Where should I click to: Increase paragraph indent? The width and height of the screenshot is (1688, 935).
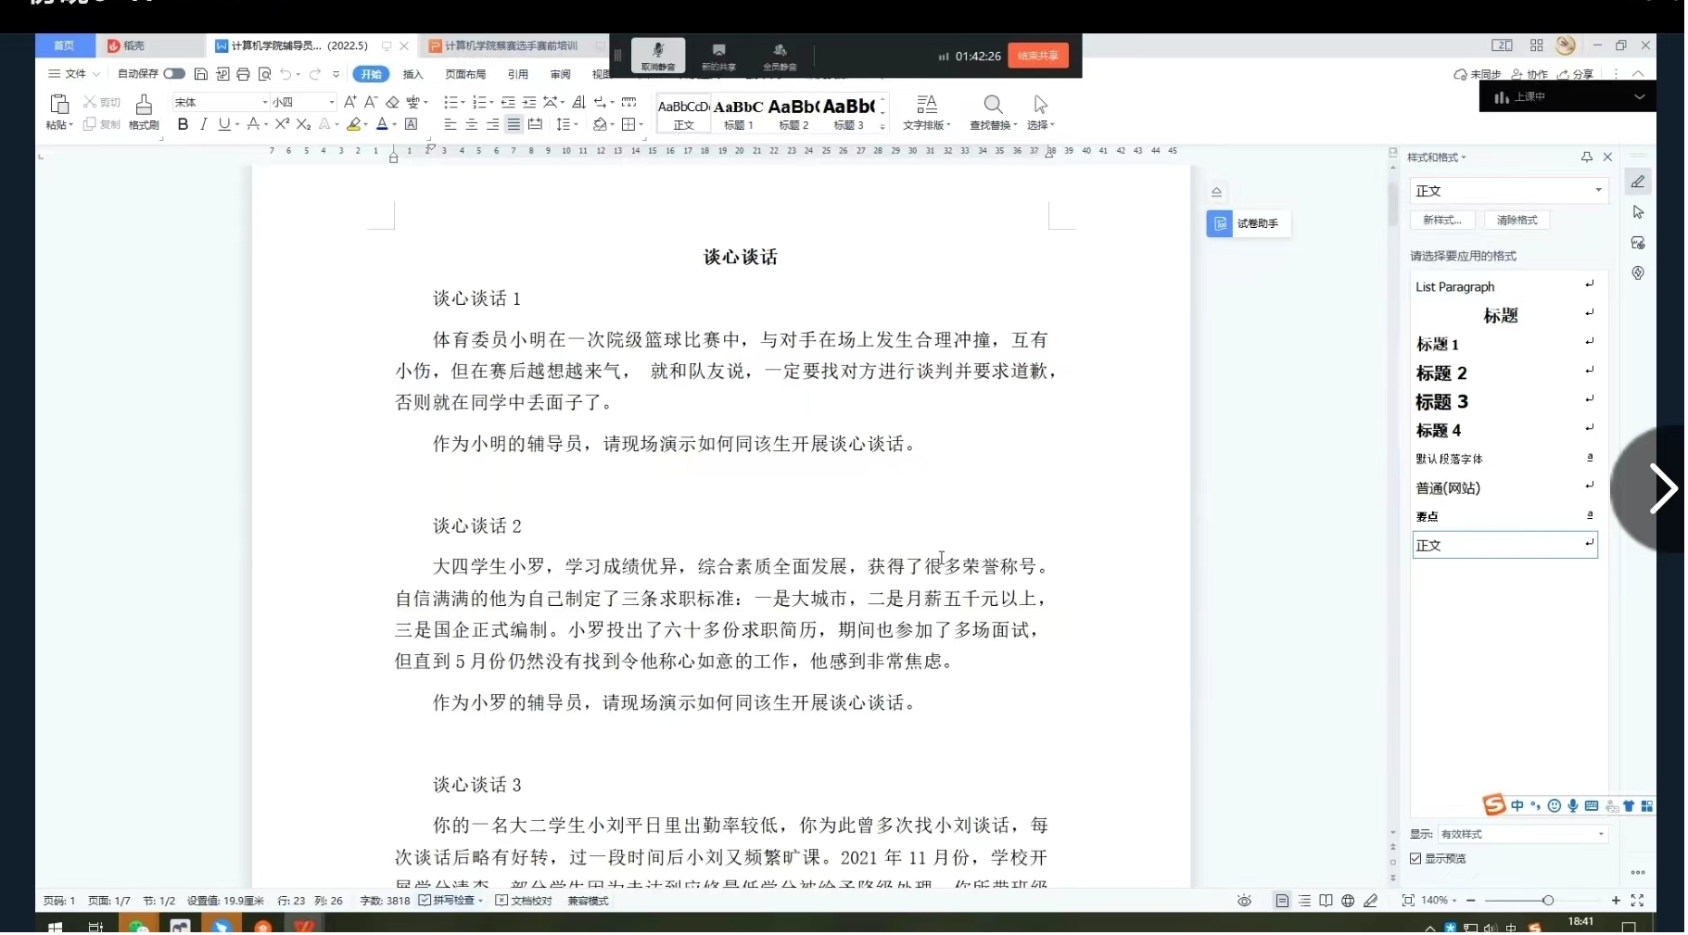pyautogui.click(x=529, y=102)
